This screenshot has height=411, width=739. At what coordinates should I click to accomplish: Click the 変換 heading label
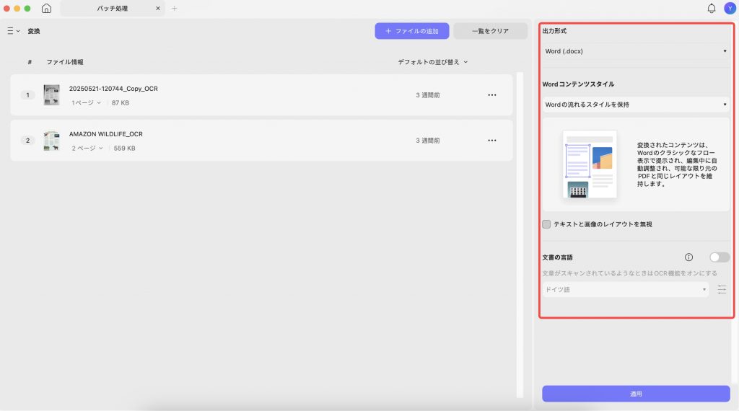tap(33, 31)
